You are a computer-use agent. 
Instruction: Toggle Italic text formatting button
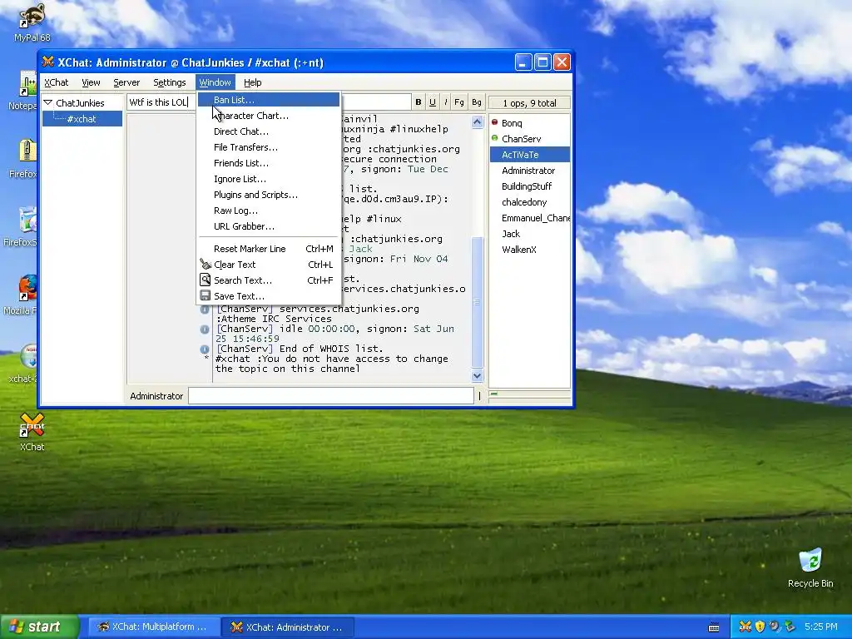pos(446,102)
